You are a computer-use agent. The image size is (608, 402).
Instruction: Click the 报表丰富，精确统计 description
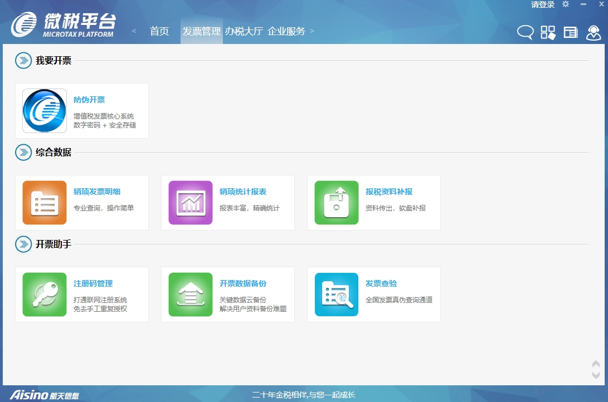point(250,208)
